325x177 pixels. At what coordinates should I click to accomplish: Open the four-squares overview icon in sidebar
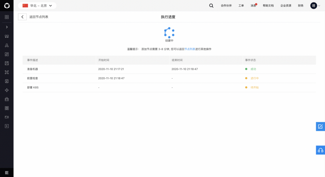[7, 17]
